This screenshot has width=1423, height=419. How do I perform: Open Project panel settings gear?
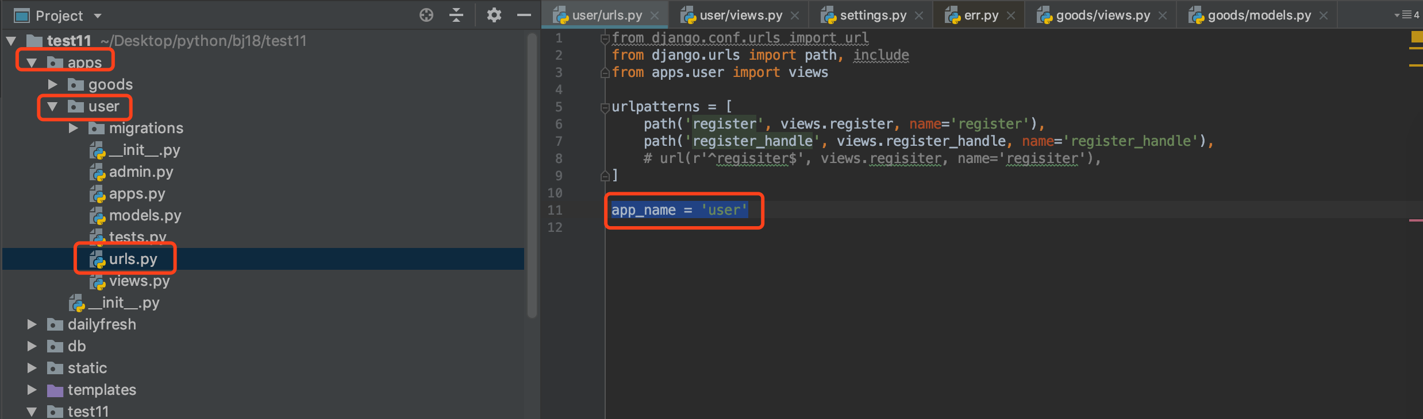[x=494, y=15]
